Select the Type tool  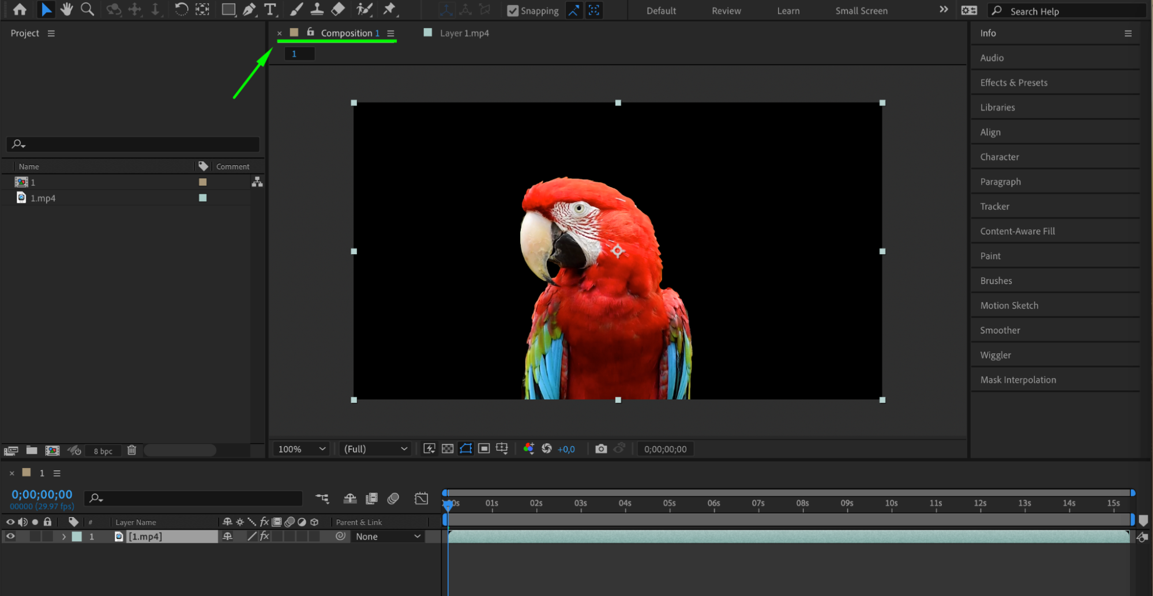270,9
